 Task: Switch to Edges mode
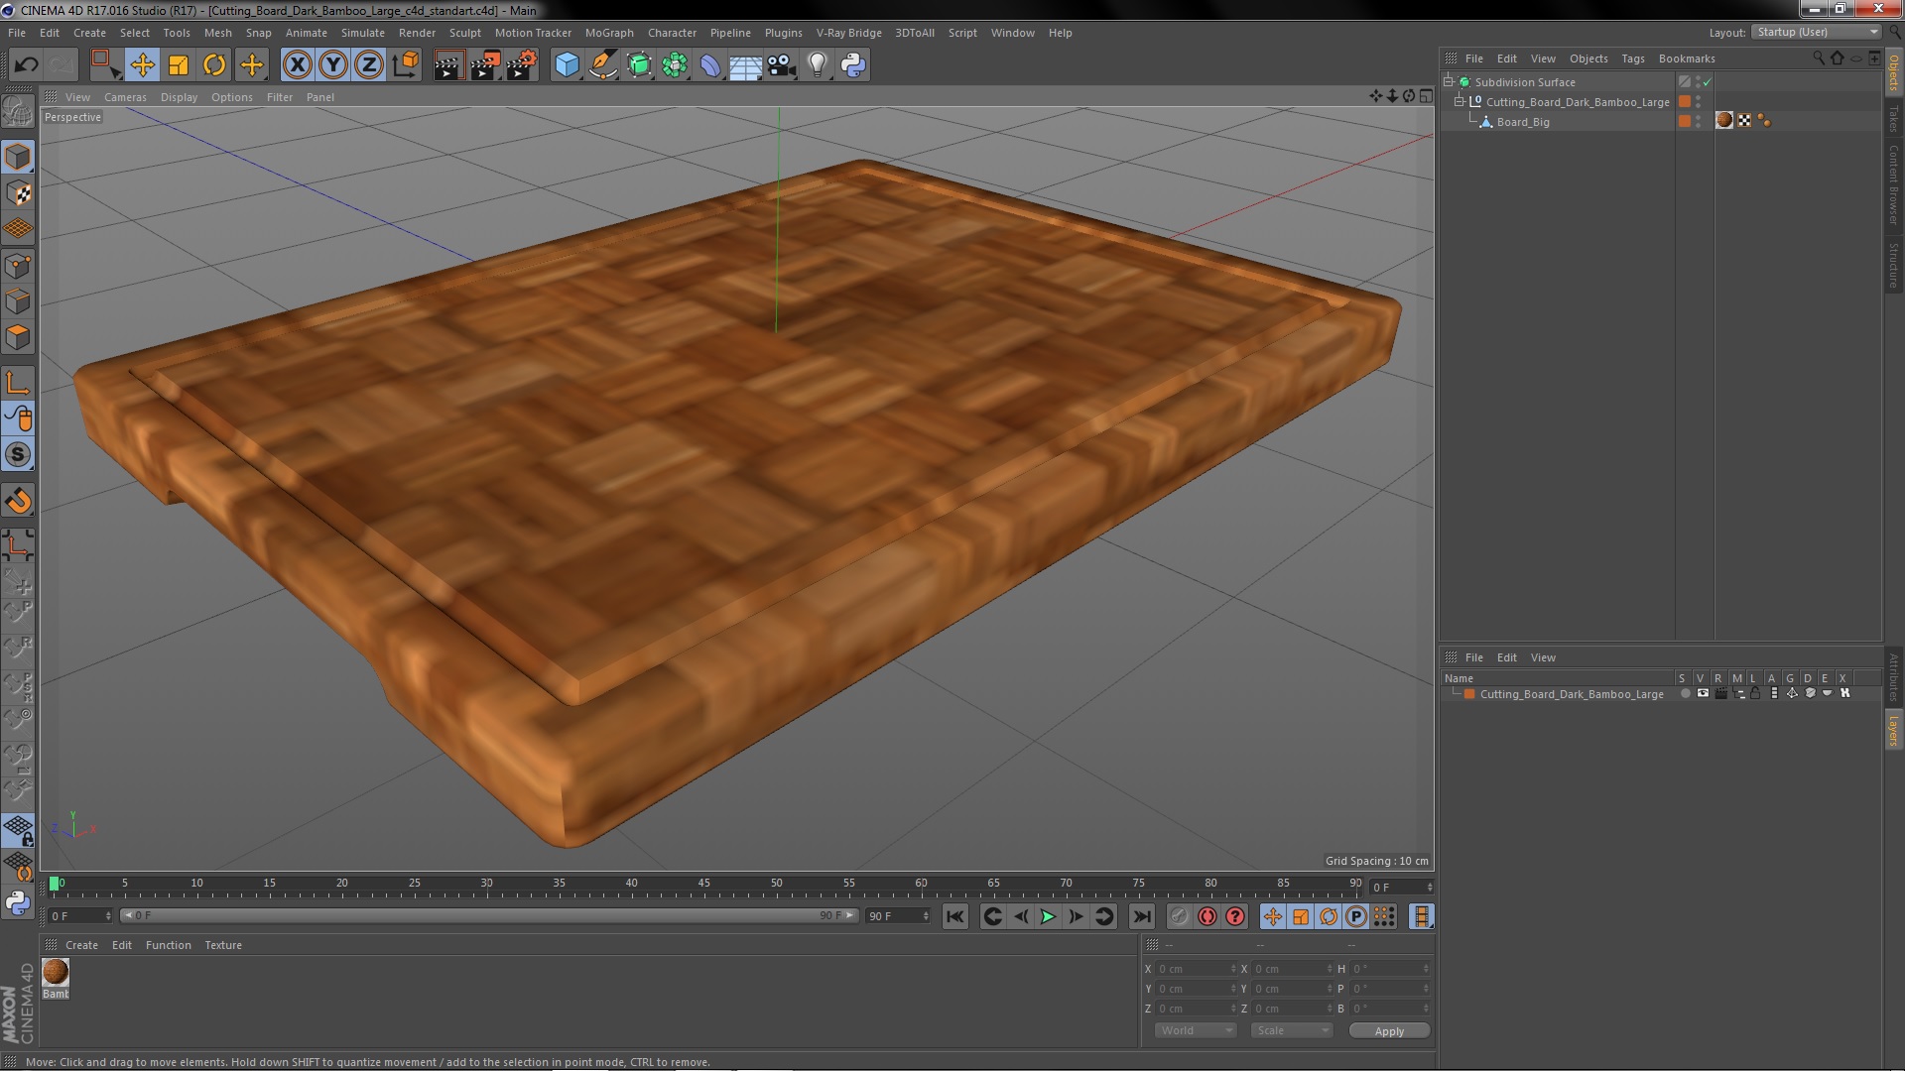pos(18,301)
